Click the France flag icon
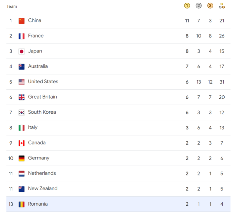Viewport: 234px width, 213px height. [x=22, y=36]
